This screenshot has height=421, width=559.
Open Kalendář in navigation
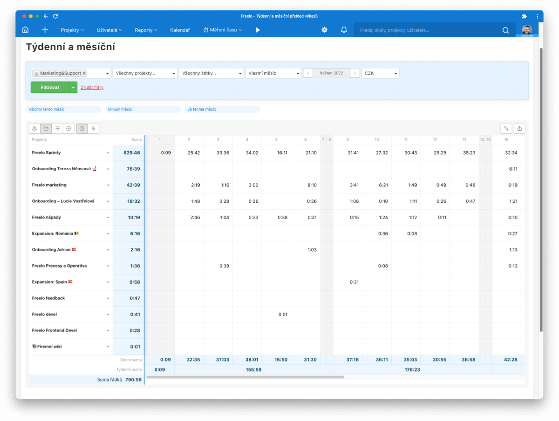[180, 30]
